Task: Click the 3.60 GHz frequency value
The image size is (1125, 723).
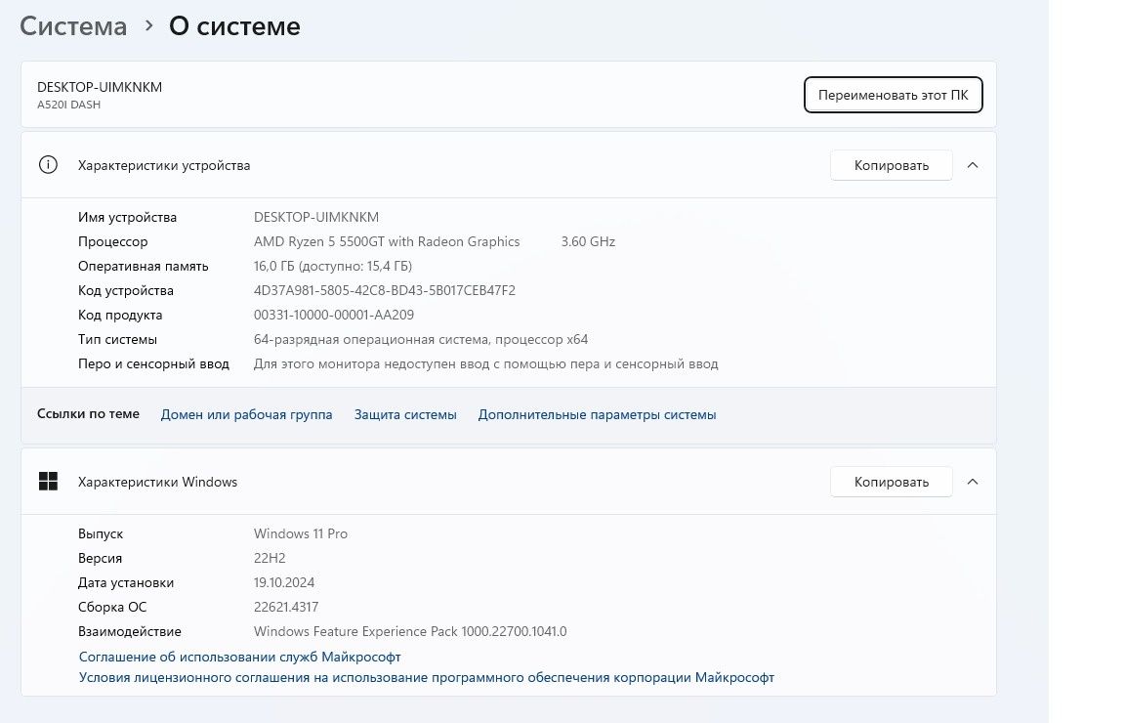Action: point(588,241)
